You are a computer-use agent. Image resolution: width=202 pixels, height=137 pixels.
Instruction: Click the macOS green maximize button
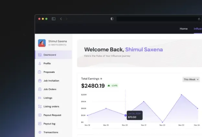tap(46, 19)
